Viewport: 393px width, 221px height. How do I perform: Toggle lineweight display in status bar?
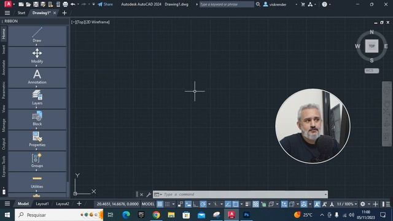click(x=248, y=204)
